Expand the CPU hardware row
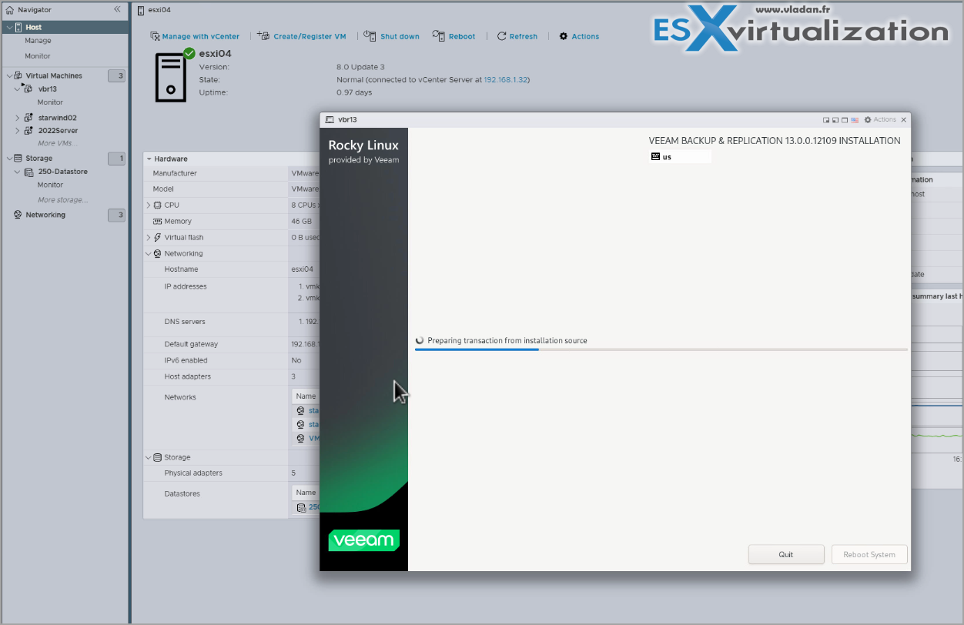Viewport: 964px width, 625px height. click(x=149, y=206)
